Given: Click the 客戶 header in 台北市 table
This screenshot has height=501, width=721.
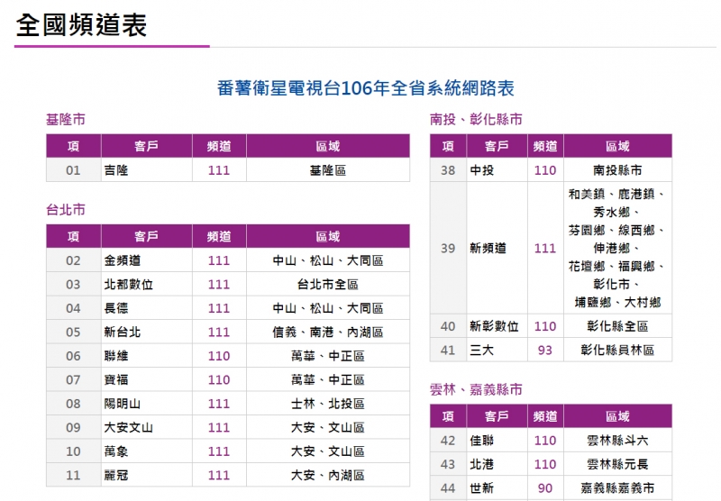Looking at the screenshot, I should [x=147, y=236].
